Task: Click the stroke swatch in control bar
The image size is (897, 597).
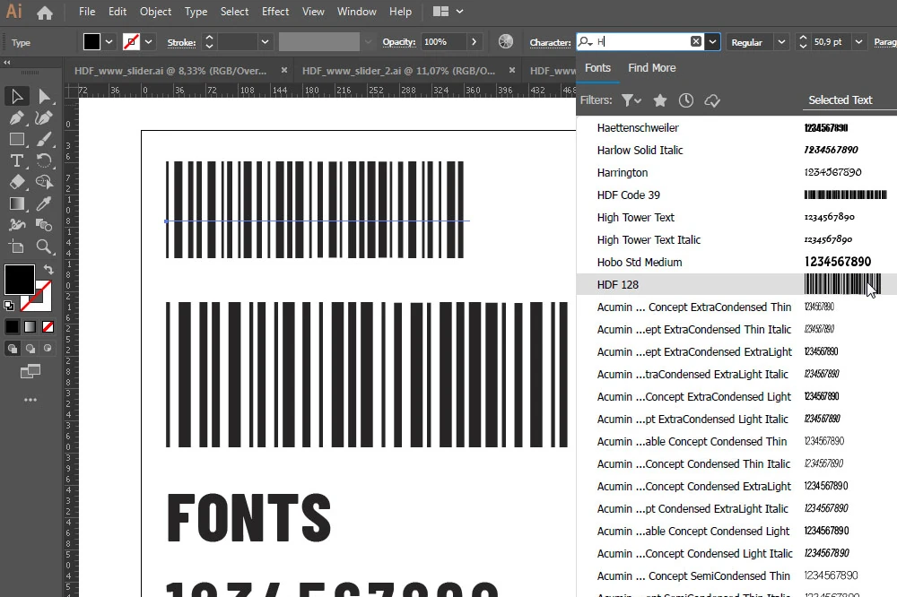Action: (x=131, y=42)
